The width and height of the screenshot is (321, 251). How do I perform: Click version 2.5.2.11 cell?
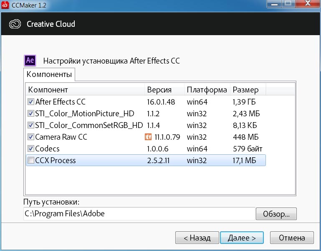click(159, 160)
